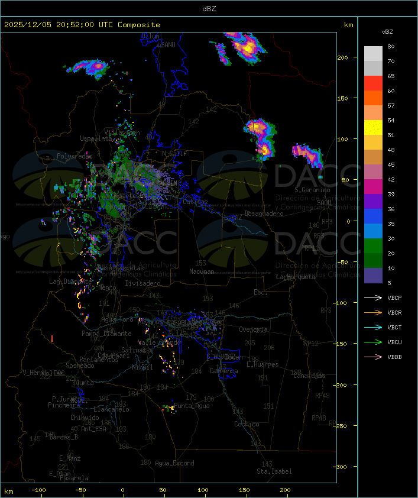Click the 51 dBZ golden yellow swatch
Screen dimensions: 418x498
373,143
